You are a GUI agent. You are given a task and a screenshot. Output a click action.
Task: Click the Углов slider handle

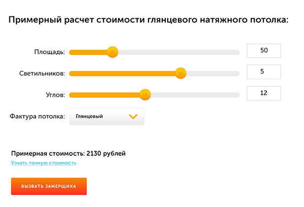tap(145, 95)
